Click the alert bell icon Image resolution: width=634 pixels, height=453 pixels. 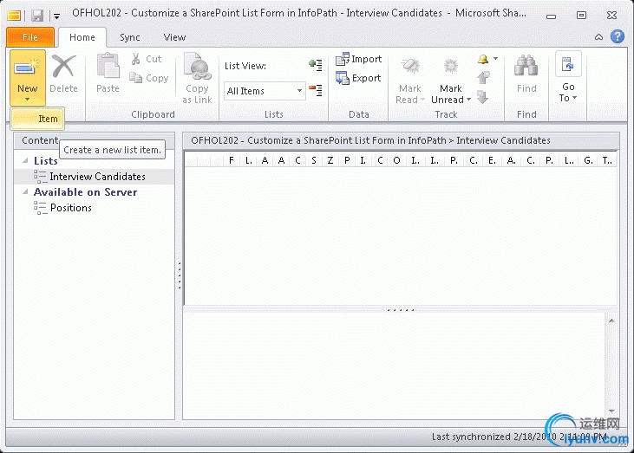(x=483, y=60)
